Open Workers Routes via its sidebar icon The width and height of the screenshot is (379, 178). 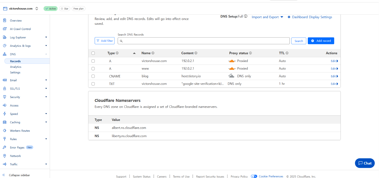point(5,130)
